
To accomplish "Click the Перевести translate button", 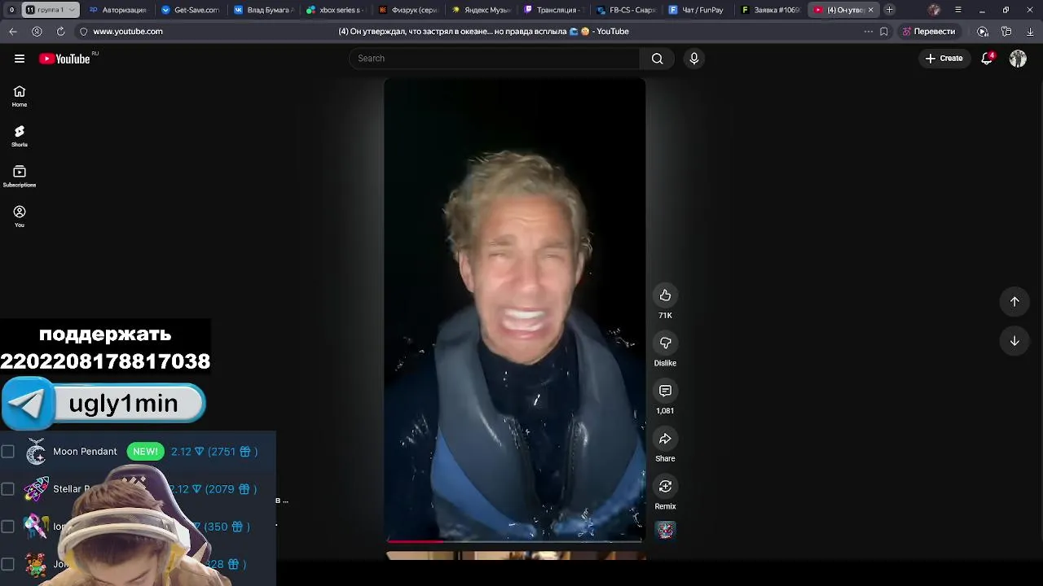I will pos(929,31).
